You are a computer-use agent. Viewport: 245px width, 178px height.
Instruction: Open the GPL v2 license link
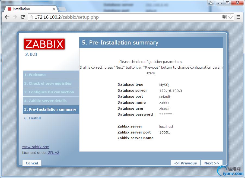[x=53, y=152]
